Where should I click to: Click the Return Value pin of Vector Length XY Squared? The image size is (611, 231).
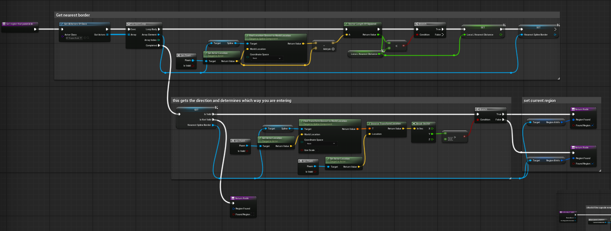click(x=378, y=34)
